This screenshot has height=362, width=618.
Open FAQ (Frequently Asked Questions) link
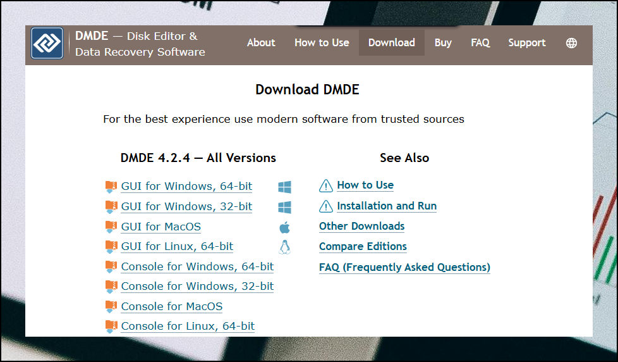coord(404,267)
